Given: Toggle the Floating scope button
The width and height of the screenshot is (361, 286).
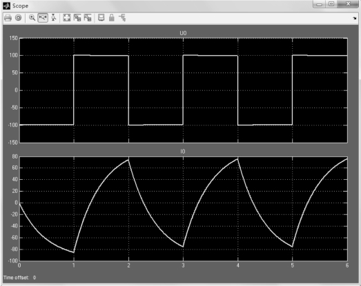Looking at the screenshot, I should point(101,18).
